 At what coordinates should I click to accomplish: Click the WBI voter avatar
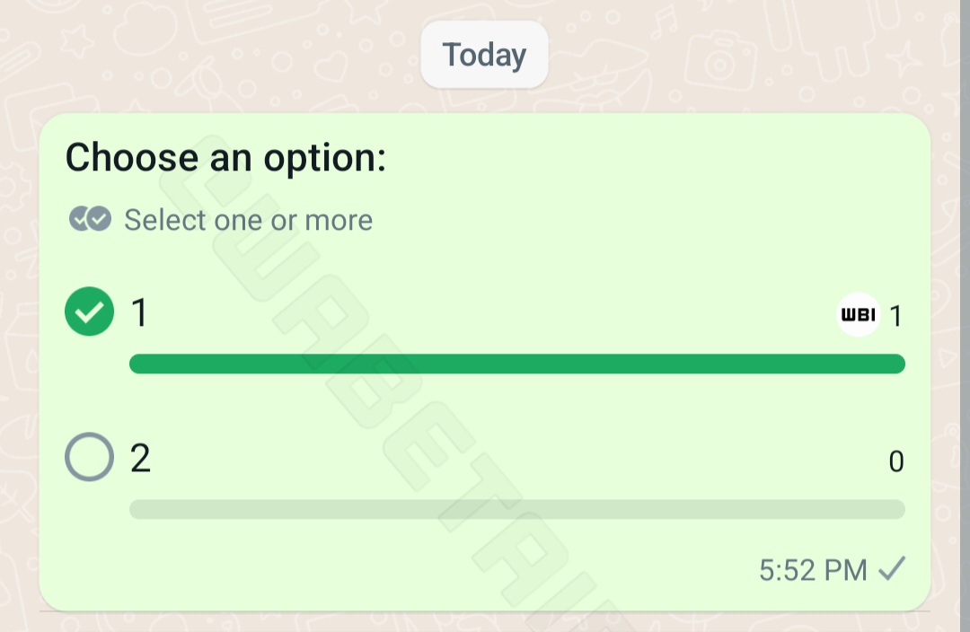coord(858,315)
